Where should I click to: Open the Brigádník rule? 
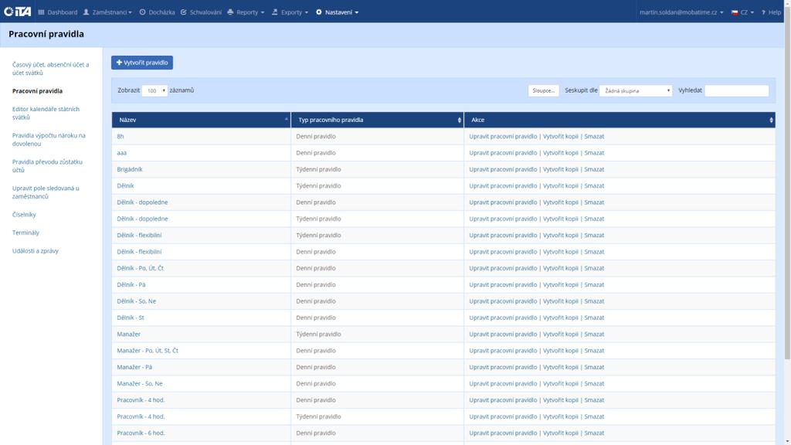point(130,169)
